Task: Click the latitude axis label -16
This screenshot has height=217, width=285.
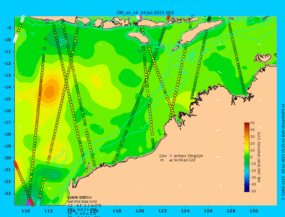Action: (x=7, y=111)
